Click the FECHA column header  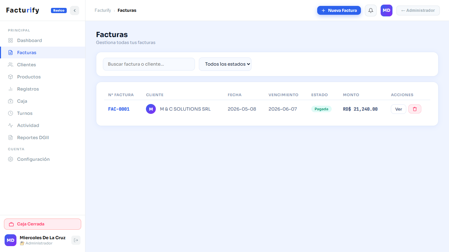tap(235, 95)
